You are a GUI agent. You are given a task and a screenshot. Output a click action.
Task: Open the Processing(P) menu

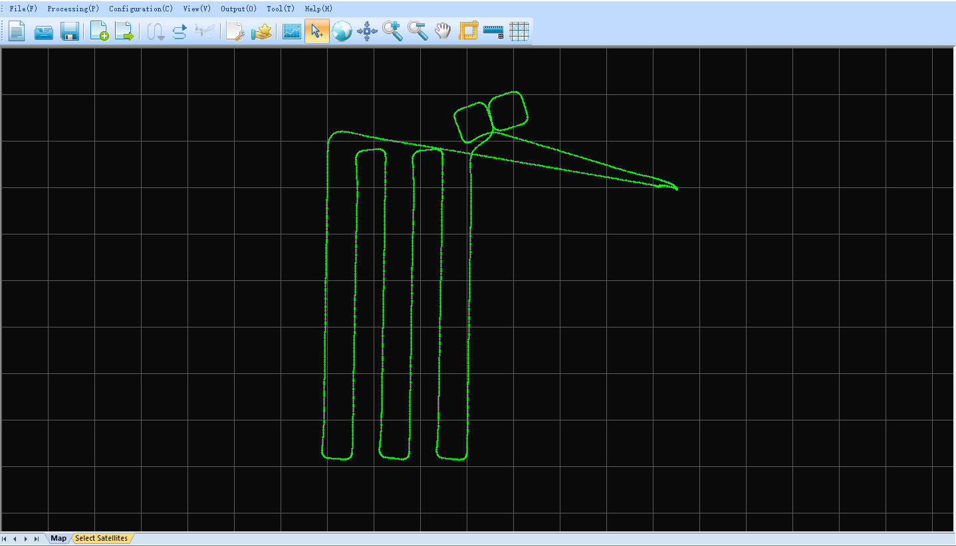pyautogui.click(x=73, y=9)
